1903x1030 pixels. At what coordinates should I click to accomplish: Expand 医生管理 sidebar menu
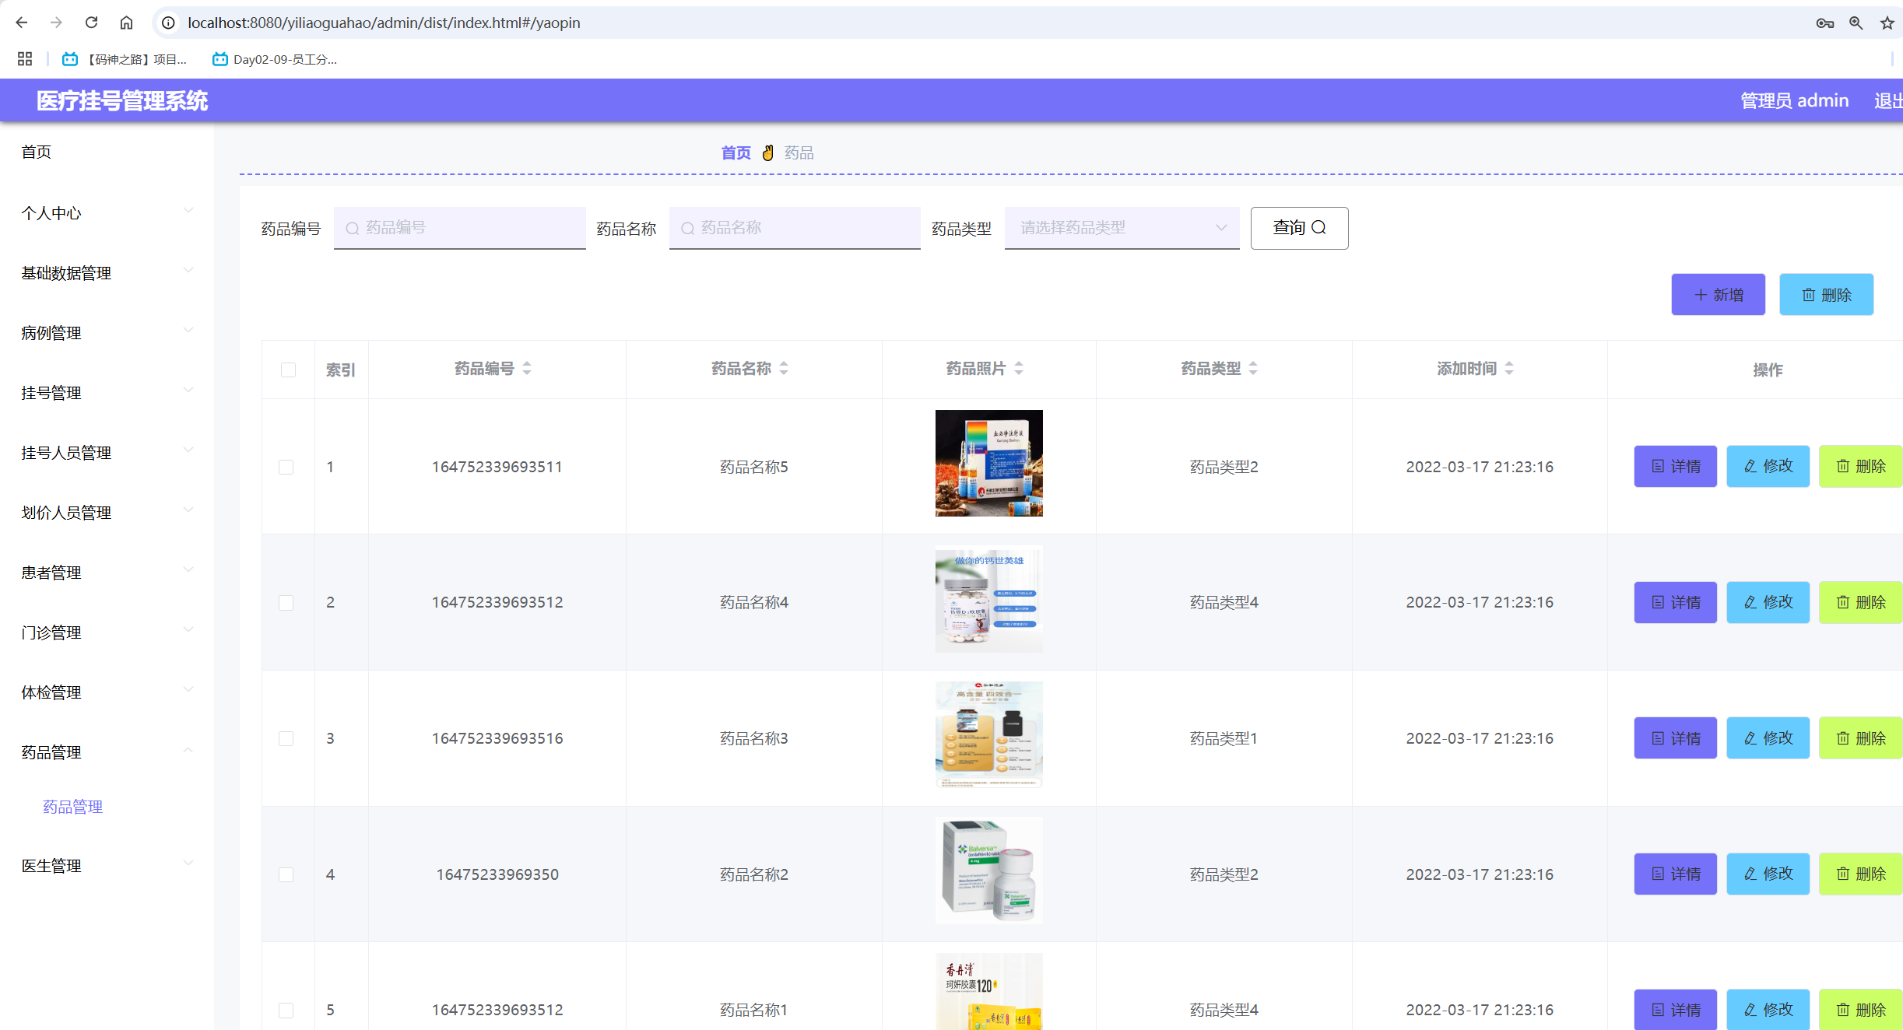click(x=107, y=866)
